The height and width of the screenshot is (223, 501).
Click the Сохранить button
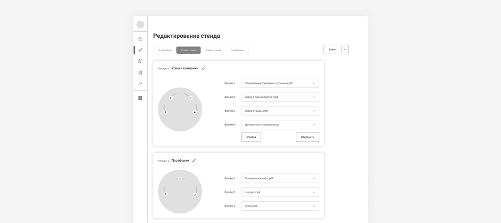[x=308, y=137]
